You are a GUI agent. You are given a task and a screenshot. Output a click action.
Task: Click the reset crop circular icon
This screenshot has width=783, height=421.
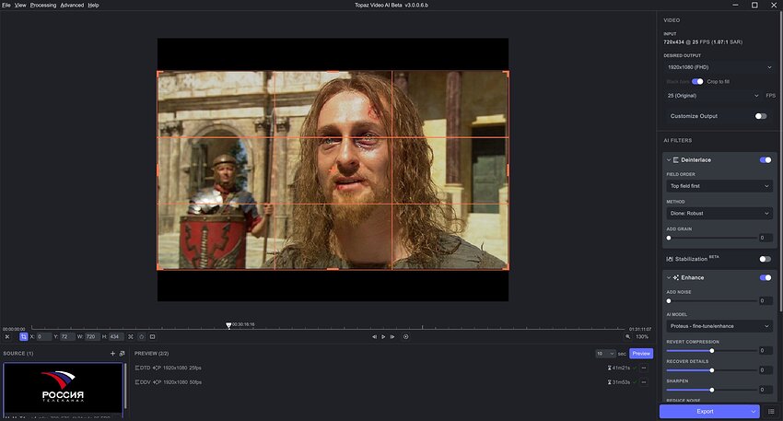pos(142,336)
